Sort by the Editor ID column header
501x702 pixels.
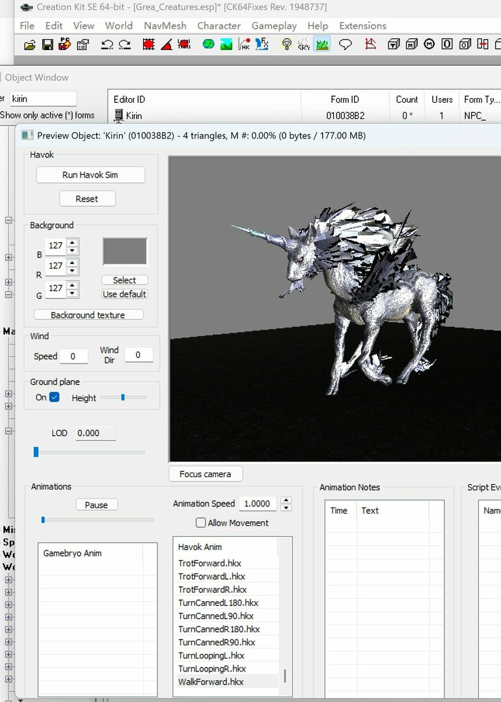204,99
